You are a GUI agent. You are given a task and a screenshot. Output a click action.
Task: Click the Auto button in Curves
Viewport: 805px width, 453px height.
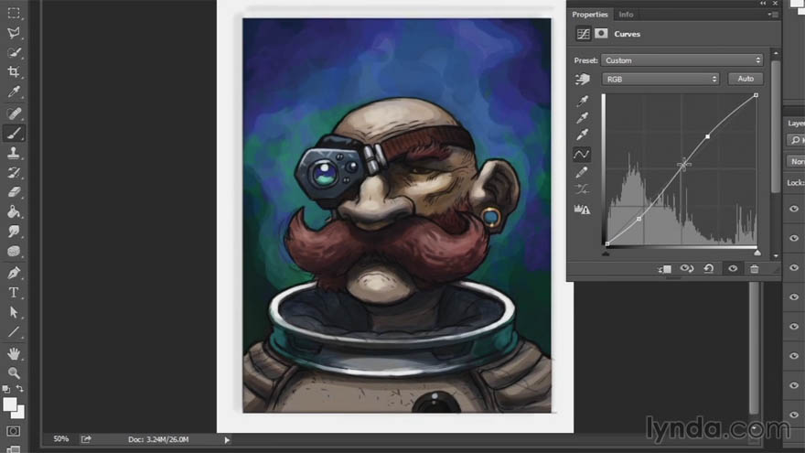pyautogui.click(x=746, y=79)
